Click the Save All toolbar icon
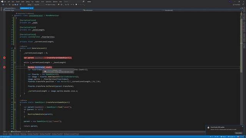 17,5
